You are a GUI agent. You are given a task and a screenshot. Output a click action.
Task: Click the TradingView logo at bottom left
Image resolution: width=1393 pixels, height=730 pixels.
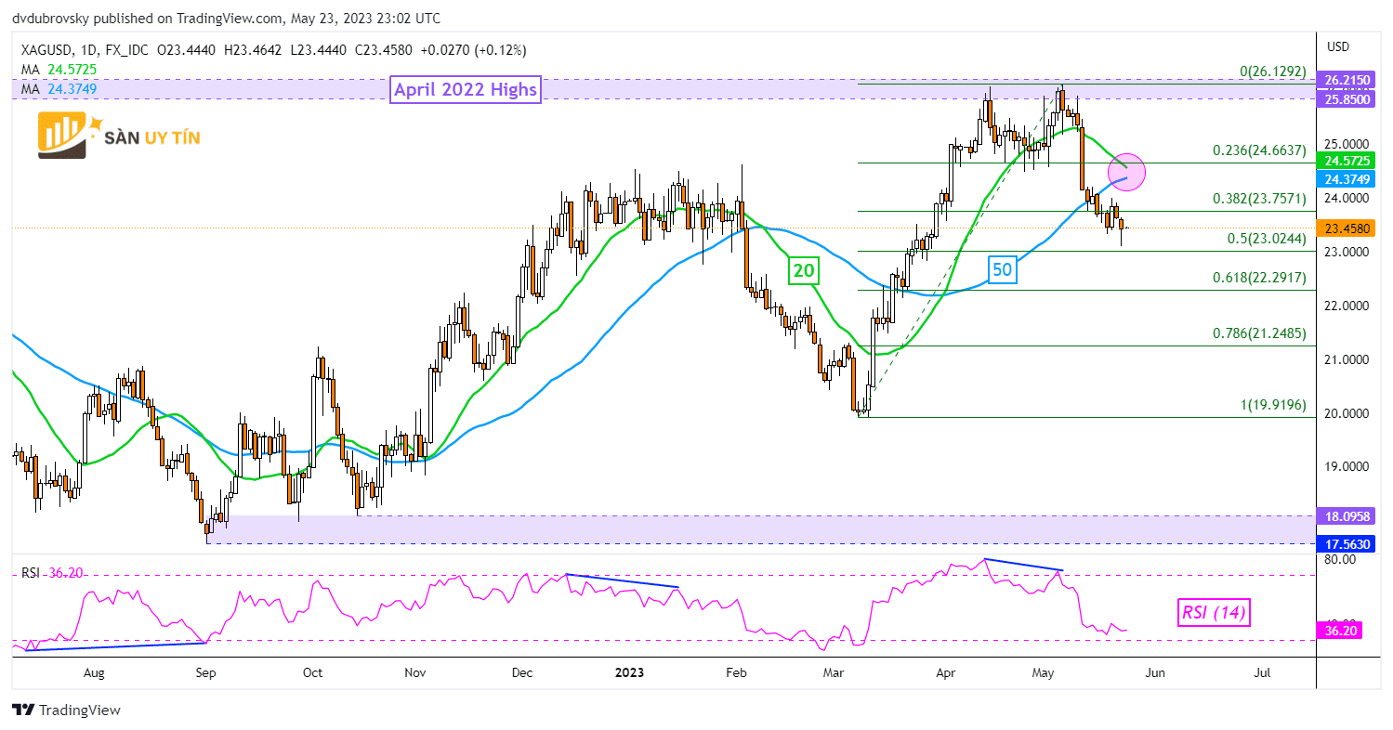pos(67,710)
